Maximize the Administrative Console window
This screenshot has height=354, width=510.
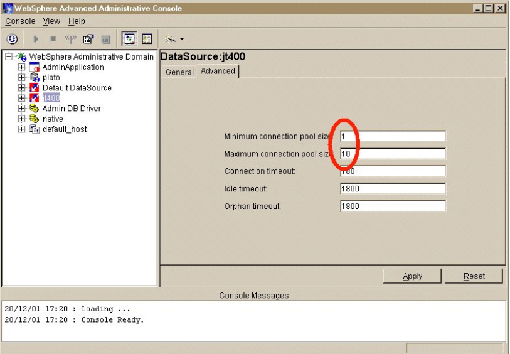tap(489, 8)
